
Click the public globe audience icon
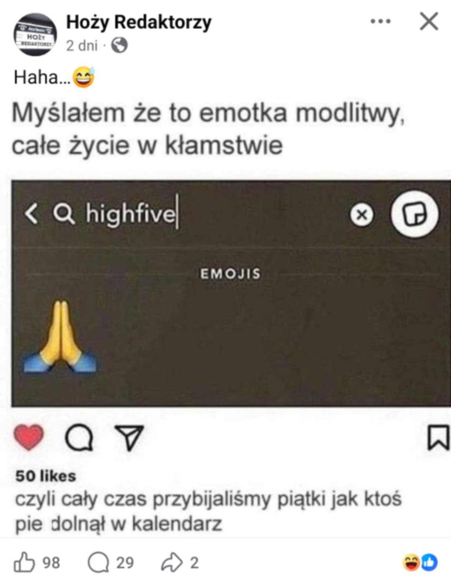[119, 45]
